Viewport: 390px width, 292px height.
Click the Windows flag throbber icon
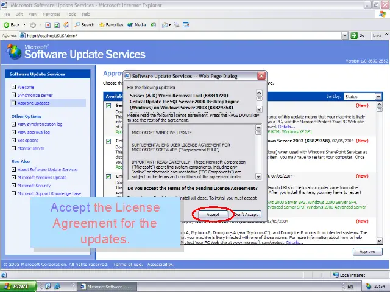(382, 14)
